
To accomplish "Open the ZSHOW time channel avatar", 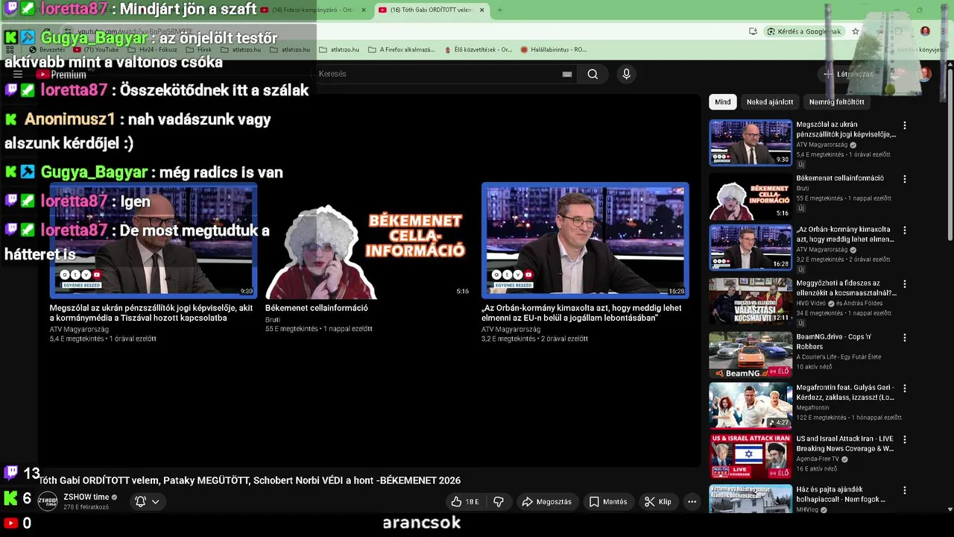I will point(48,501).
